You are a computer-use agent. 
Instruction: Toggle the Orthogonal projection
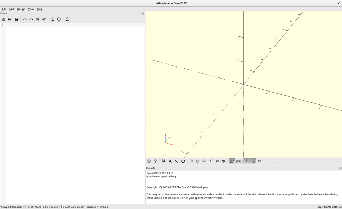tap(239, 161)
